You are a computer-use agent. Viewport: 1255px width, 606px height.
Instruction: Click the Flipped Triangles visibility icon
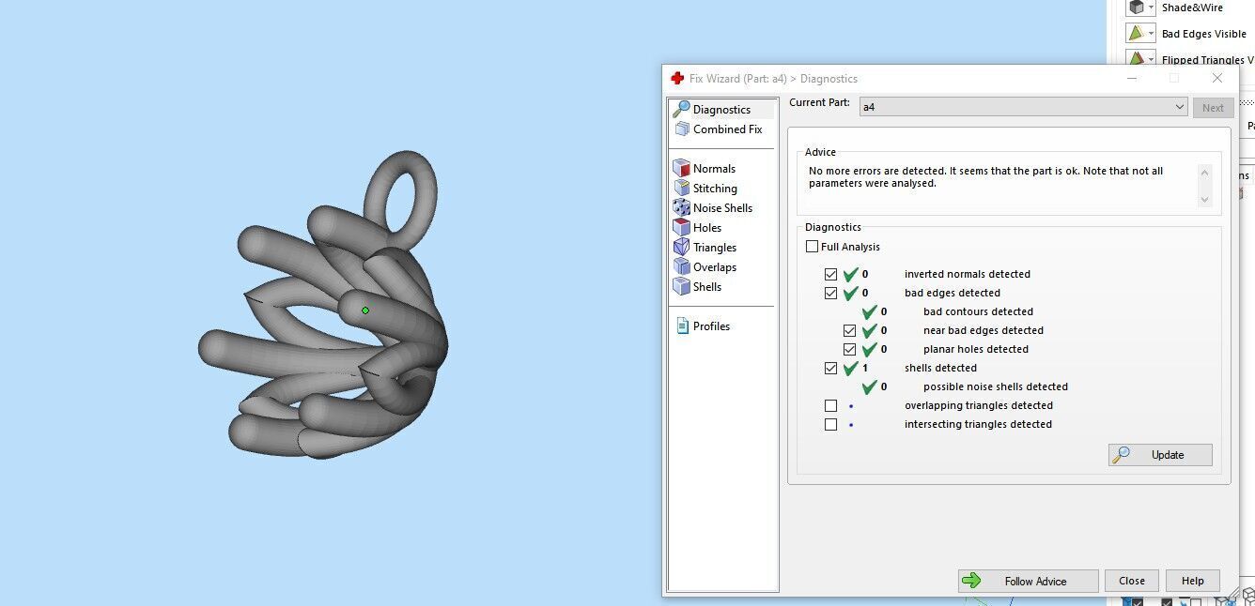1136,59
